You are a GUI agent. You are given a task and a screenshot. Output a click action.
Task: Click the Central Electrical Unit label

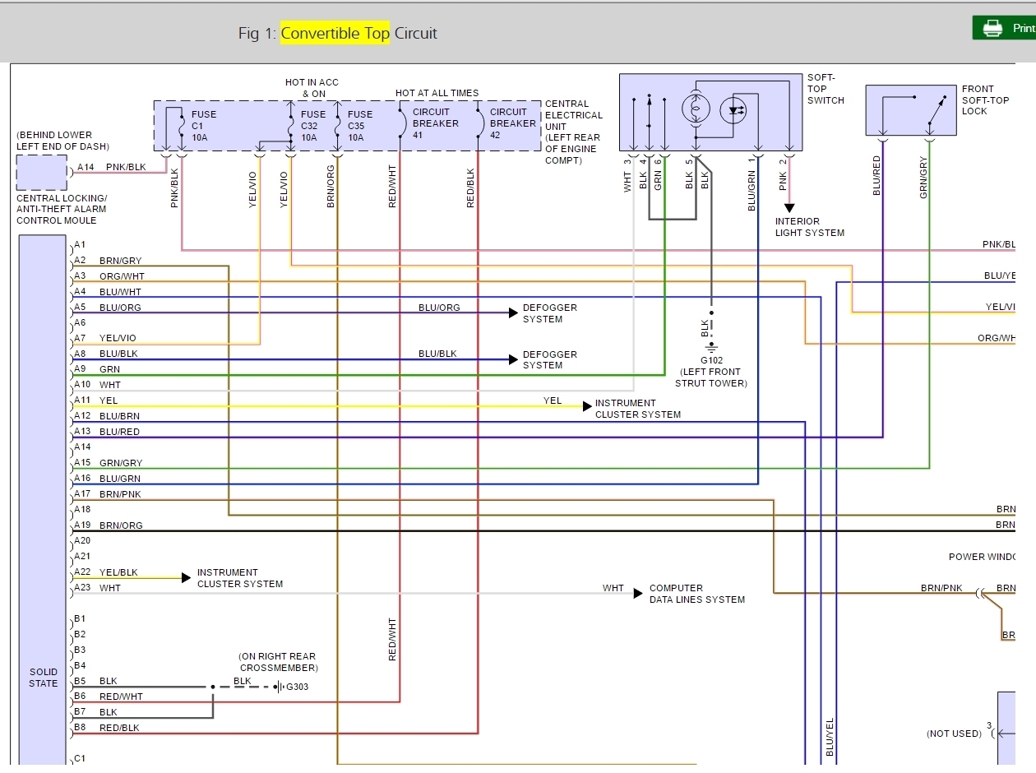coord(574,132)
